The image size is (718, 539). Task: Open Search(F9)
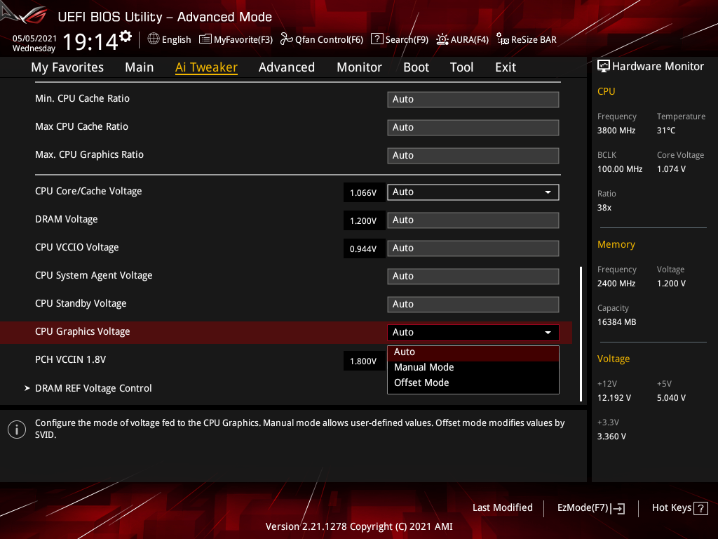pyautogui.click(x=407, y=39)
